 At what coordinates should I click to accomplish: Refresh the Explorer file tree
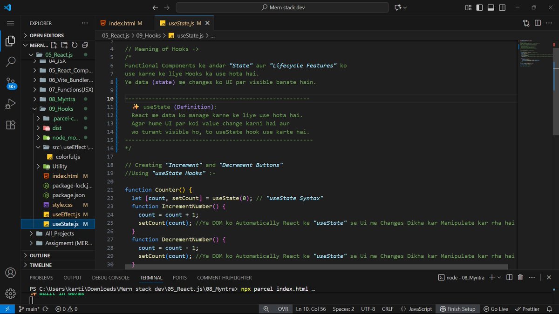pyautogui.click(x=75, y=45)
